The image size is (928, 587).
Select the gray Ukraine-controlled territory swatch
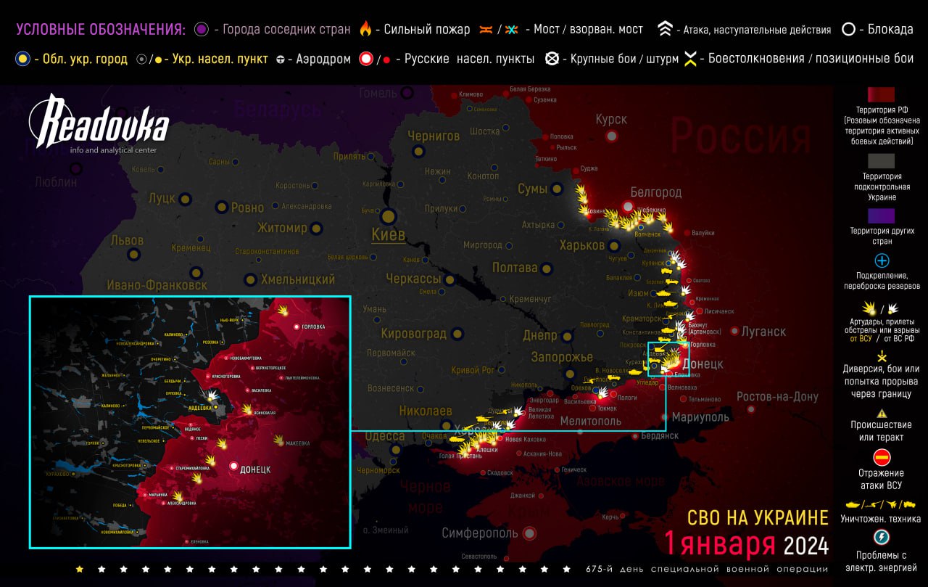click(x=882, y=161)
